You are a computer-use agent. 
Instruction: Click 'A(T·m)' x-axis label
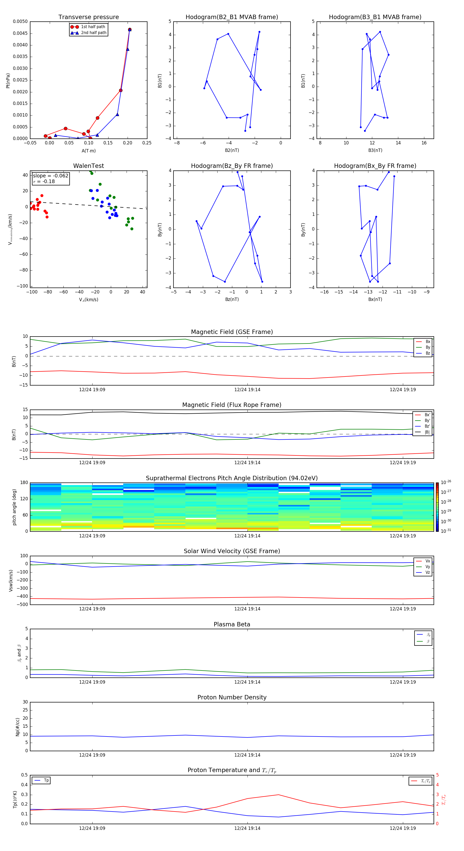click(88, 151)
